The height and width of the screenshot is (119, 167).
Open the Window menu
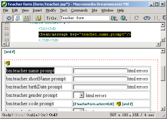tap(107, 10)
